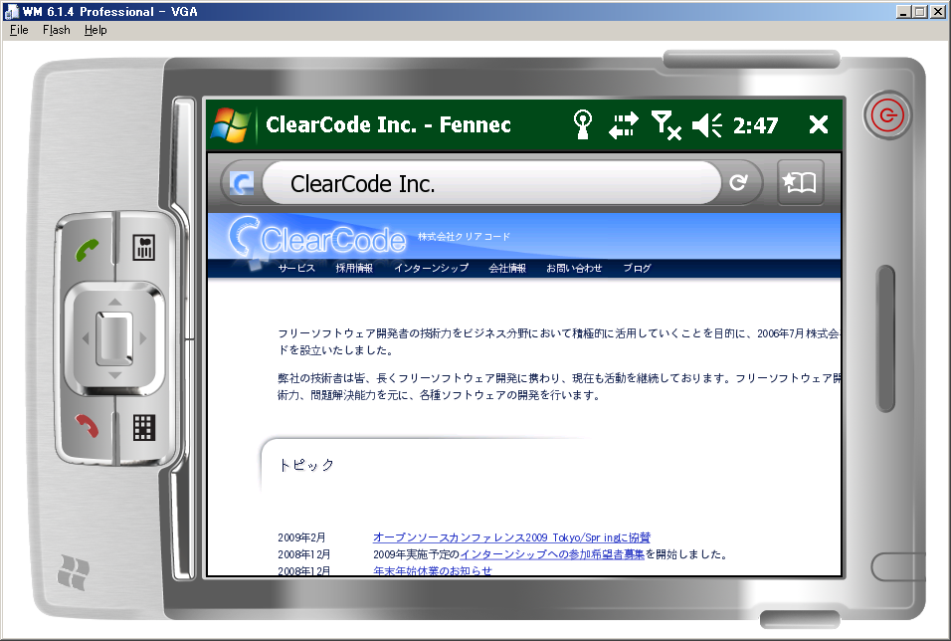Tap the data connectivity arrows icon

point(624,124)
